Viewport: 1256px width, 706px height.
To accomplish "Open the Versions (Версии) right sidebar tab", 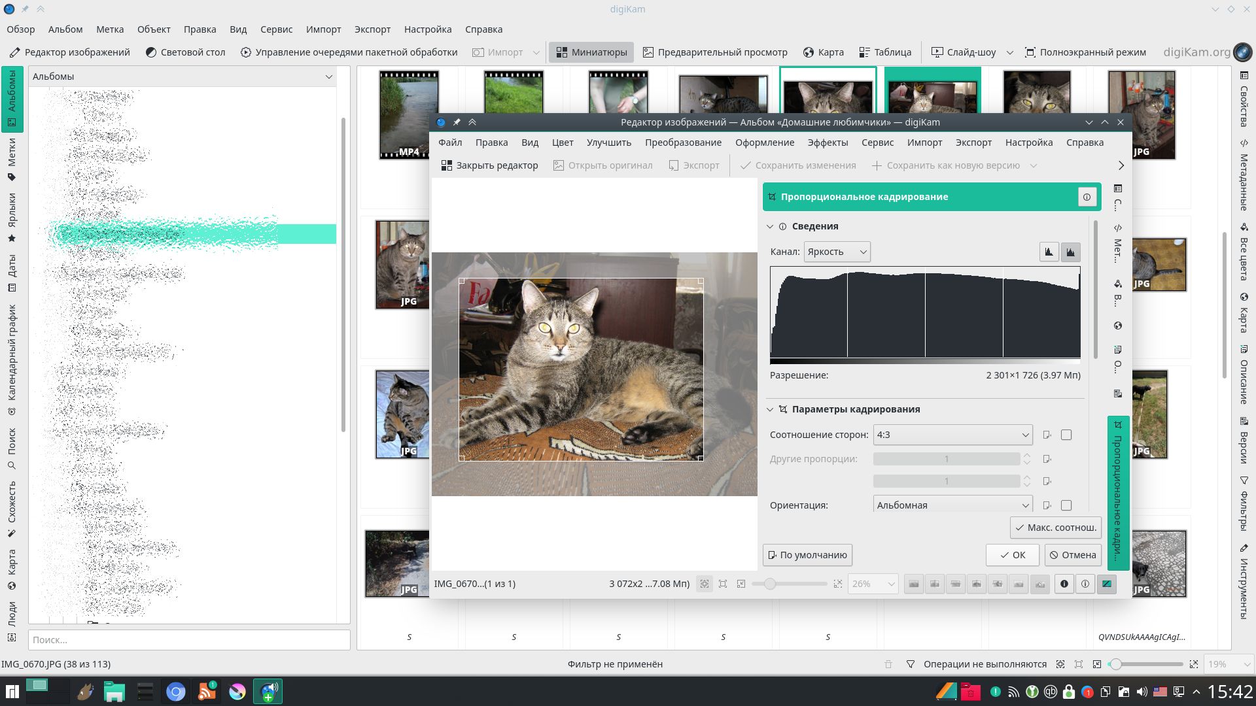I will 1244,441.
